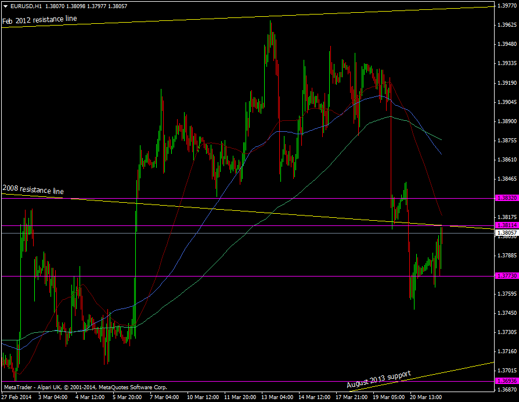Screen dimensions: 519x402
Task: Click the 1.39045 price scale label
Action: (507, 102)
